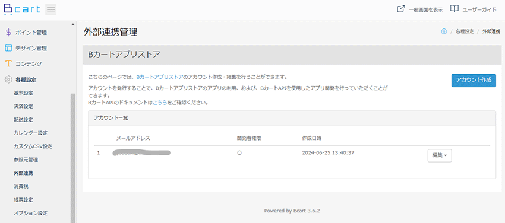Click the home icon in breadcrumb
The height and width of the screenshot is (223, 505).
coord(444,31)
